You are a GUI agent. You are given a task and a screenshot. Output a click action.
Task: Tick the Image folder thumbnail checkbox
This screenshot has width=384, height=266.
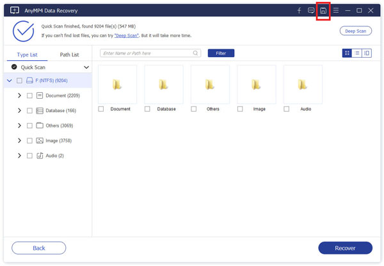tap(240, 109)
